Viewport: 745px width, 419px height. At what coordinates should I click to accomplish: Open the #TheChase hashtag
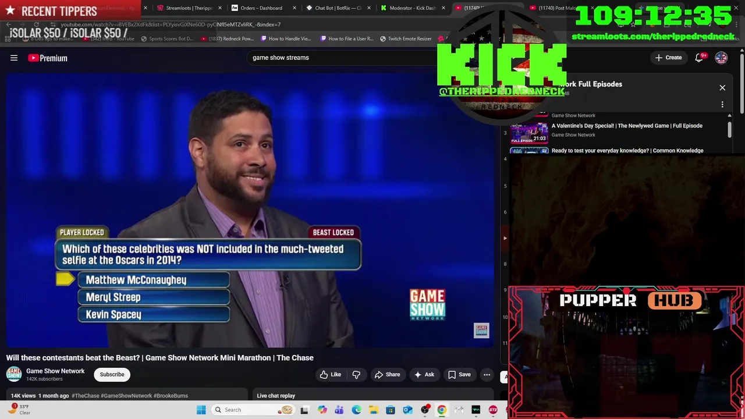86,396
